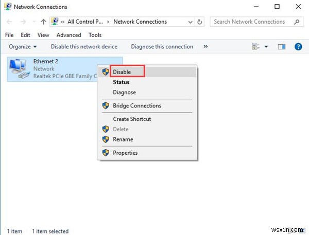Expand the address bar history dropdown
Viewport: 309px width, 235px height.
(x=190, y=22)
